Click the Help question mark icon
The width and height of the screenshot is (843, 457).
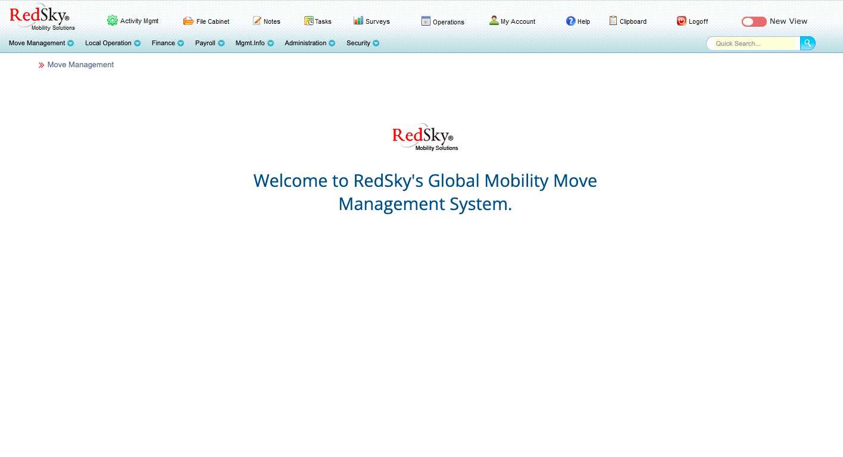click(571, 21)
